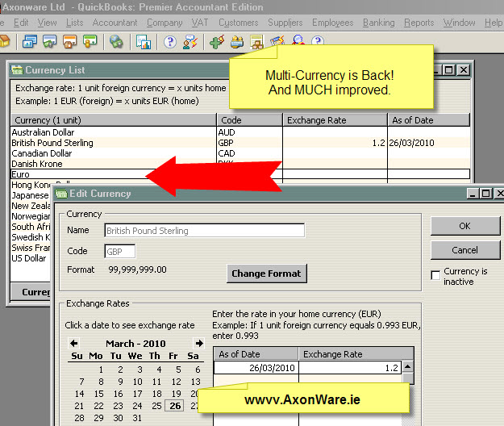Open the Report Centre chart icon
This screenshot has height=426, width=504.
pyautogui.click(x=144, y=42)
